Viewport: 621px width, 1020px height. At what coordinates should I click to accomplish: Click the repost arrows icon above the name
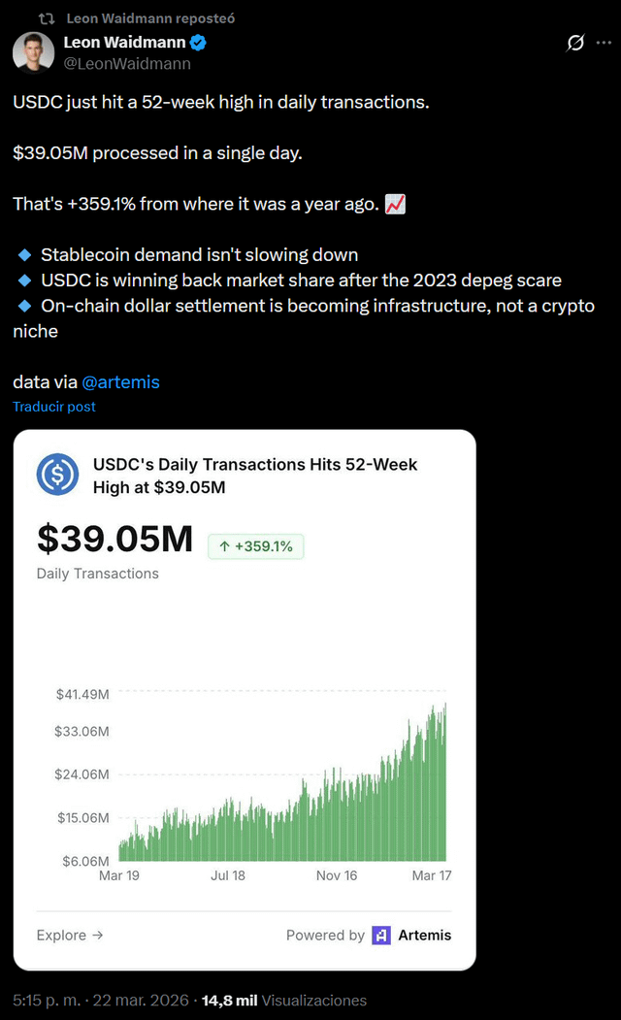tap(46, 18)
